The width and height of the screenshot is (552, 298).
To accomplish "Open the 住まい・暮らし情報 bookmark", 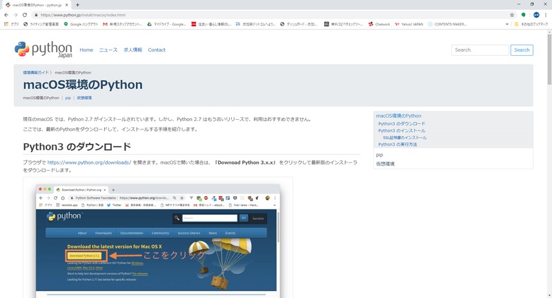I will pyautogui.click(x=211, y=24).
